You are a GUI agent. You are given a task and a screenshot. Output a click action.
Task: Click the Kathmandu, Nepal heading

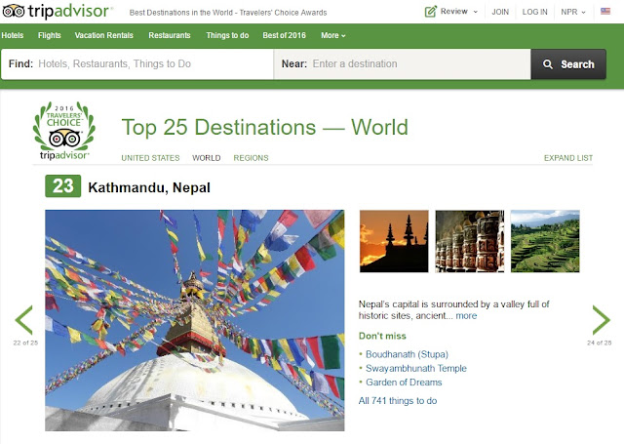coord(149,187)
